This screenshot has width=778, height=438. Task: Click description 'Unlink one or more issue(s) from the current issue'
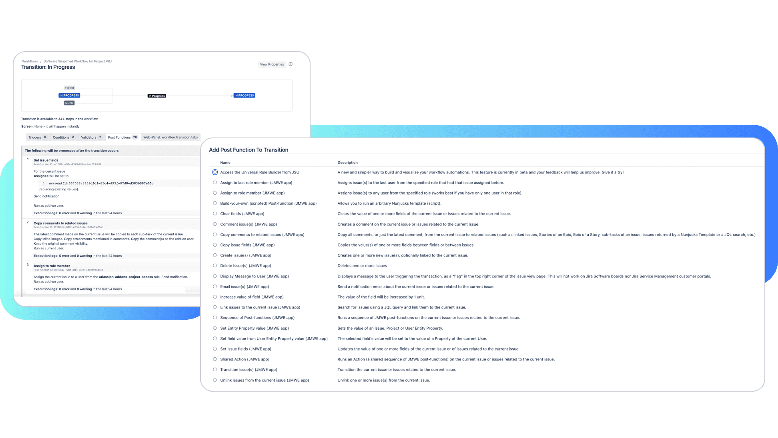click(x=383, y=380)
